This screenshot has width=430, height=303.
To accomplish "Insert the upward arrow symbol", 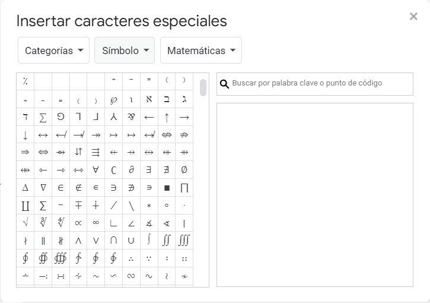I will [167, 118].
